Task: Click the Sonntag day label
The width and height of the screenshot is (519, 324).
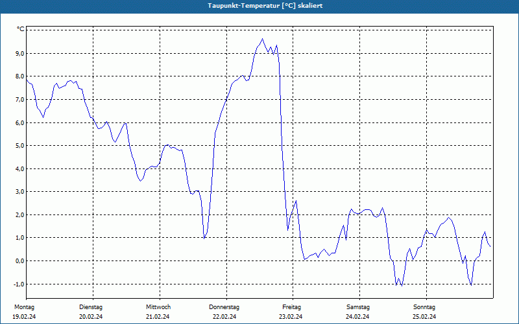Action: coord(424,307)
